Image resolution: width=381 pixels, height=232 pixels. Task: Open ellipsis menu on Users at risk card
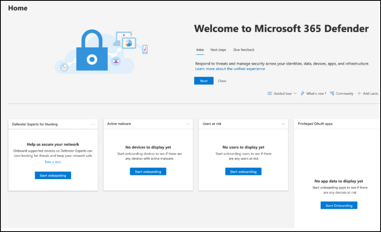point(283,124)
